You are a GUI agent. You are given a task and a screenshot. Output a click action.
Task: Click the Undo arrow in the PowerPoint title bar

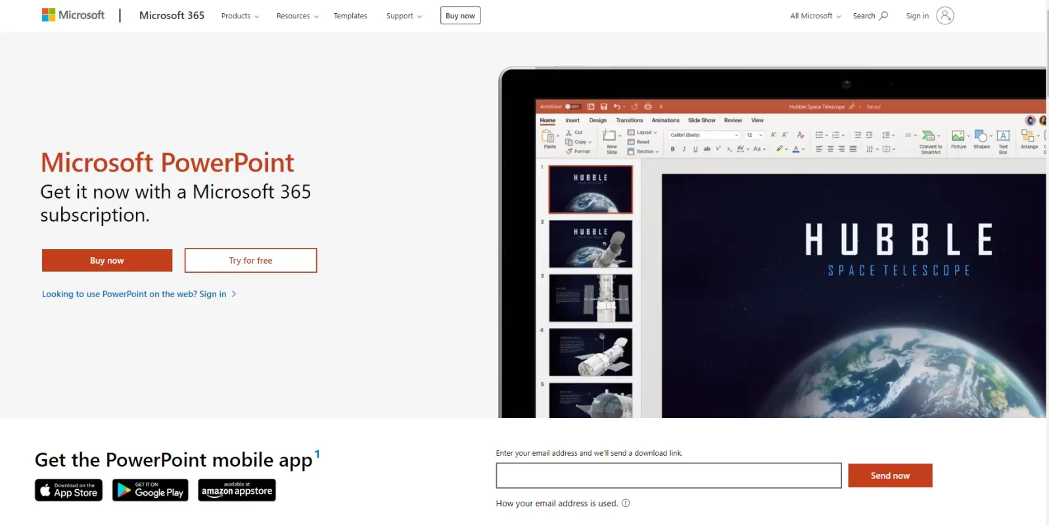pos(617,107)
